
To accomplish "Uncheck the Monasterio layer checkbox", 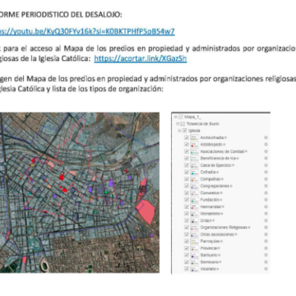I will click(x=187, y=214).
